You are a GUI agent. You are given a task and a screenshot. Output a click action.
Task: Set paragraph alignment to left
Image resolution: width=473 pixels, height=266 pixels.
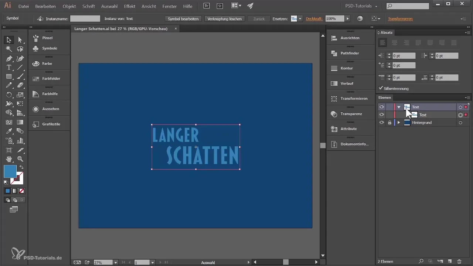point(383,42)
